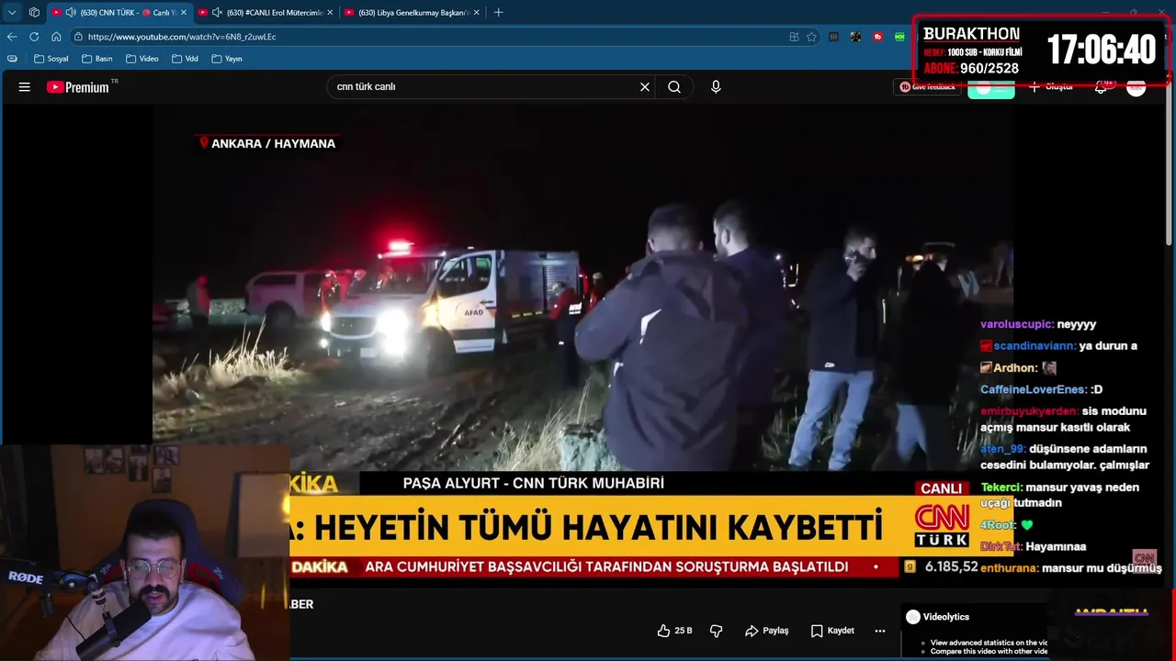Click the YouTube search input field
The image size is (1176, 661).
pos(482,87)
